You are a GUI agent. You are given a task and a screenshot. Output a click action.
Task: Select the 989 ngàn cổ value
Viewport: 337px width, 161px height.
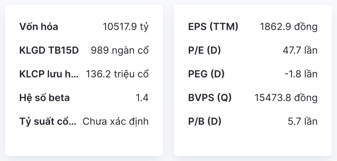(120, 51)
